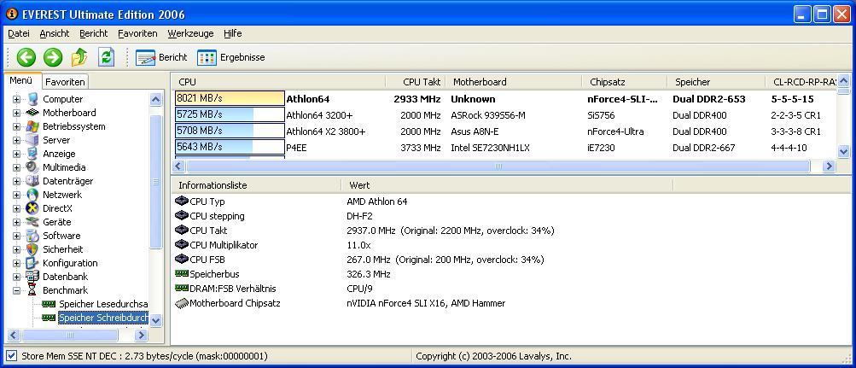
Task: Click the Netzwerk icon in the tree
Action: pos(32,195)
